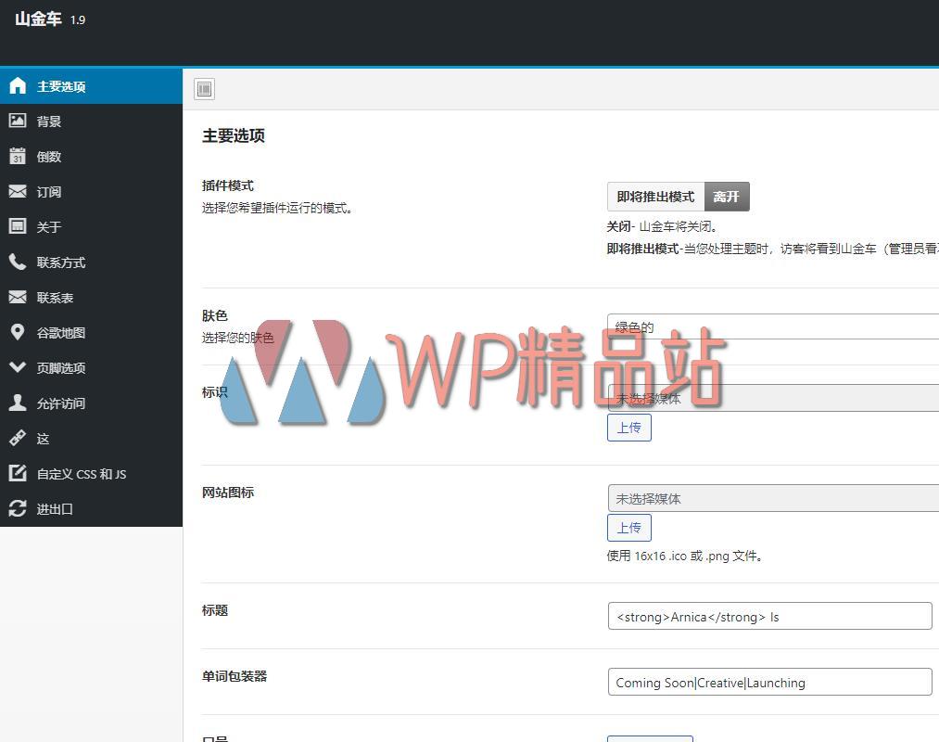The width and height of the screenshot is (939, 742).
Task: Go to 自定义 CSS 和 JS section
Action: coord(82,474)
